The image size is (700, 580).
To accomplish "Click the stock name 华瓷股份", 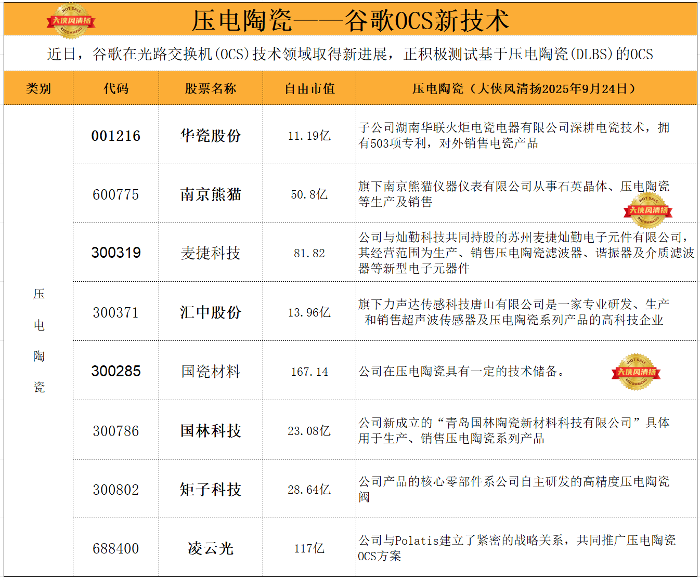I will (x=211, y=136).
